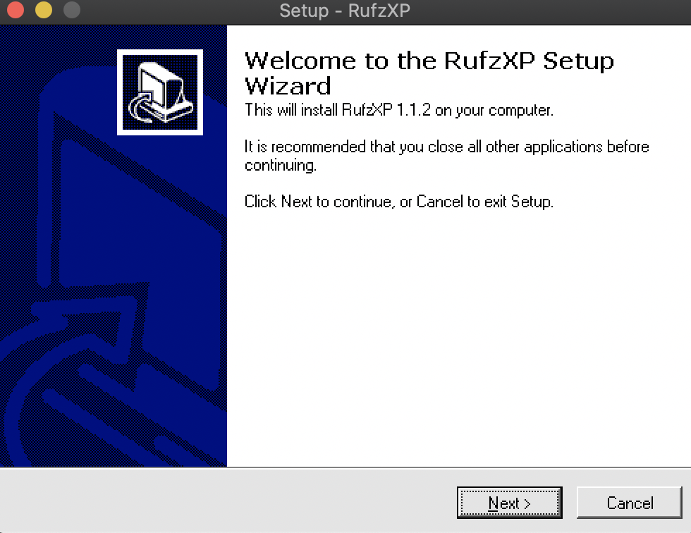Screen dimensions: 691x533
Task: Click the Setup - RufzXP title text
Action: tap(345, 11)
